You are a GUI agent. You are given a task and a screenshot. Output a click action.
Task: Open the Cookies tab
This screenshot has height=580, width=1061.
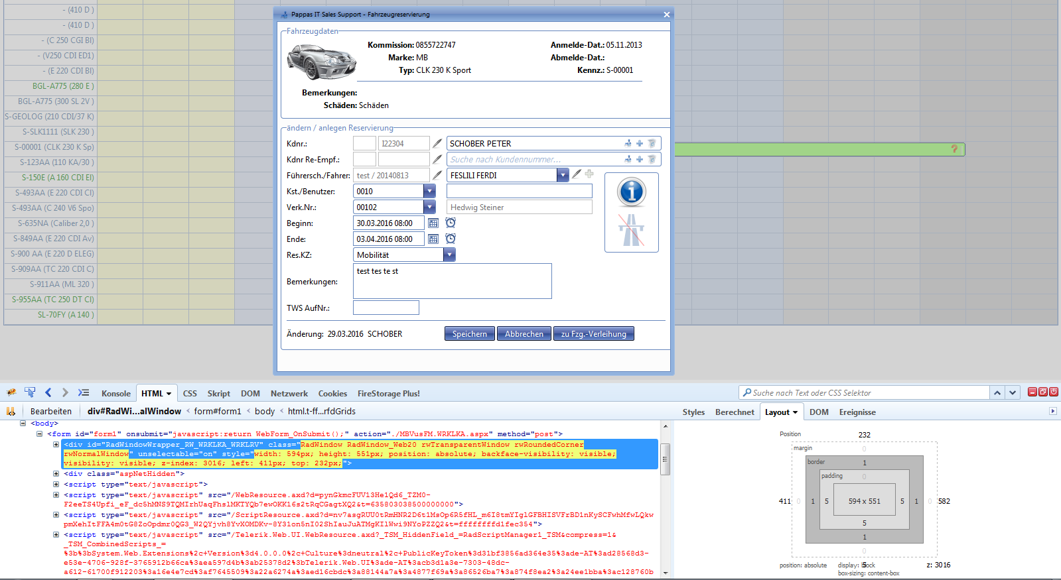(332, 393)
